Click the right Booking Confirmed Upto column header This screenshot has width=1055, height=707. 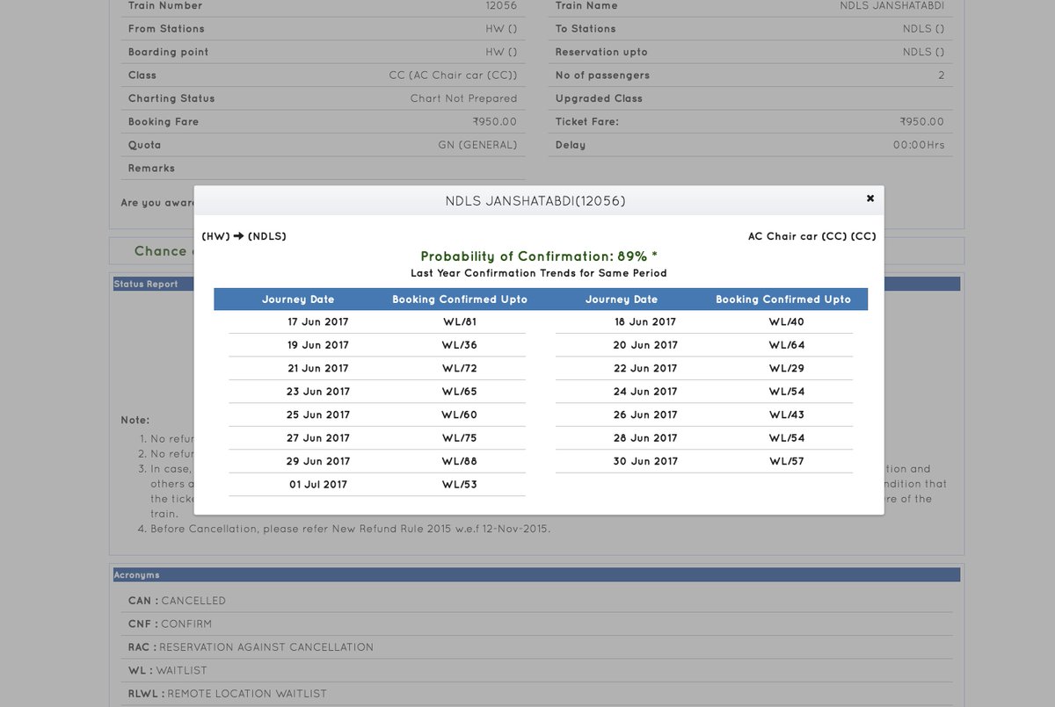click(783, 299)
